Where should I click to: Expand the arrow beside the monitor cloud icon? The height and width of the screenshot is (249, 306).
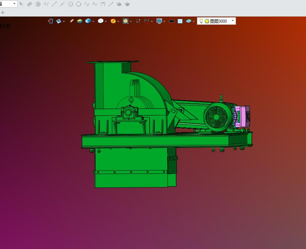pyautogui.click(x=164, y=21)
